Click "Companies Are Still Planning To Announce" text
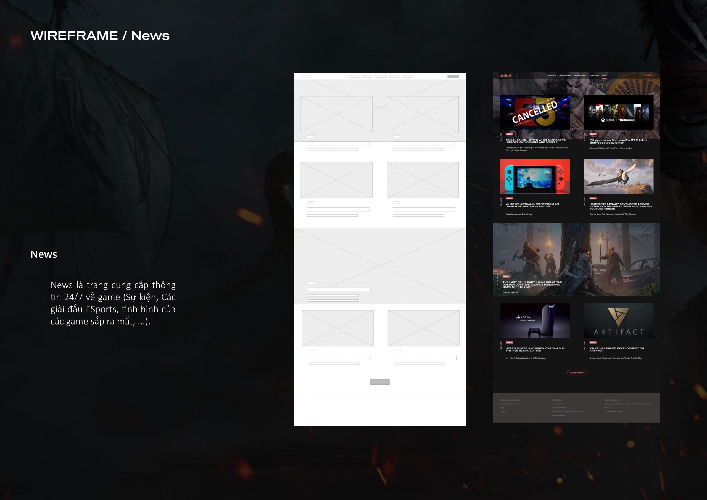Viewport: 707px width, 500px height. click(x=537, y=149)
